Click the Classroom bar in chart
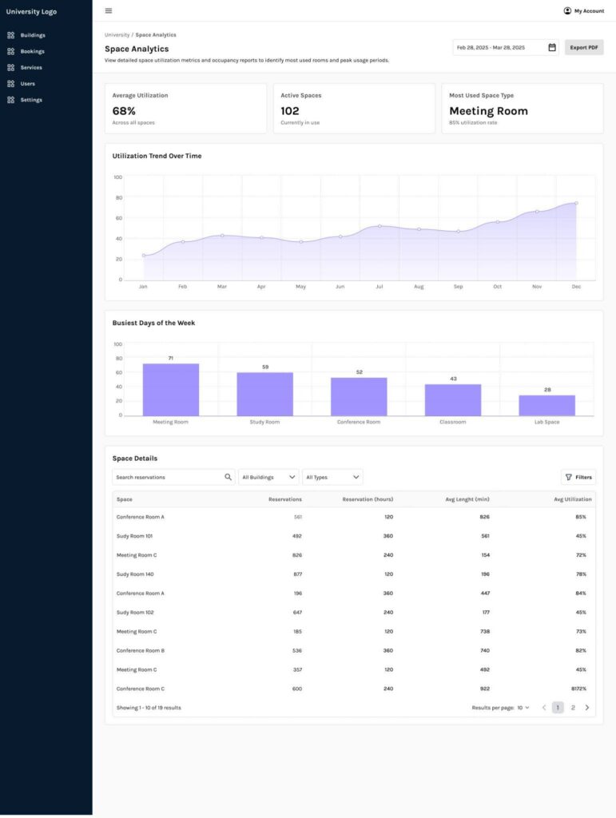Image resolution: width=616 pixels, height=818 pixels. point(453,400)
